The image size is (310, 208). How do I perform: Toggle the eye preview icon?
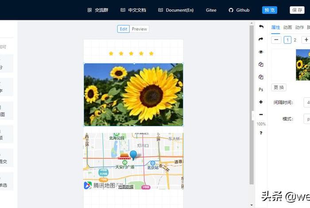261,52
